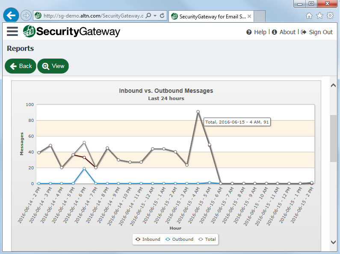Click the Back button

(x=21, y=66)
